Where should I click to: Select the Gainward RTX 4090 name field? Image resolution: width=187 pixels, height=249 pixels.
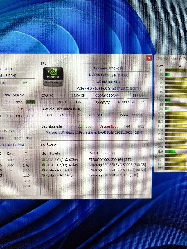click(x=108, y=68)
